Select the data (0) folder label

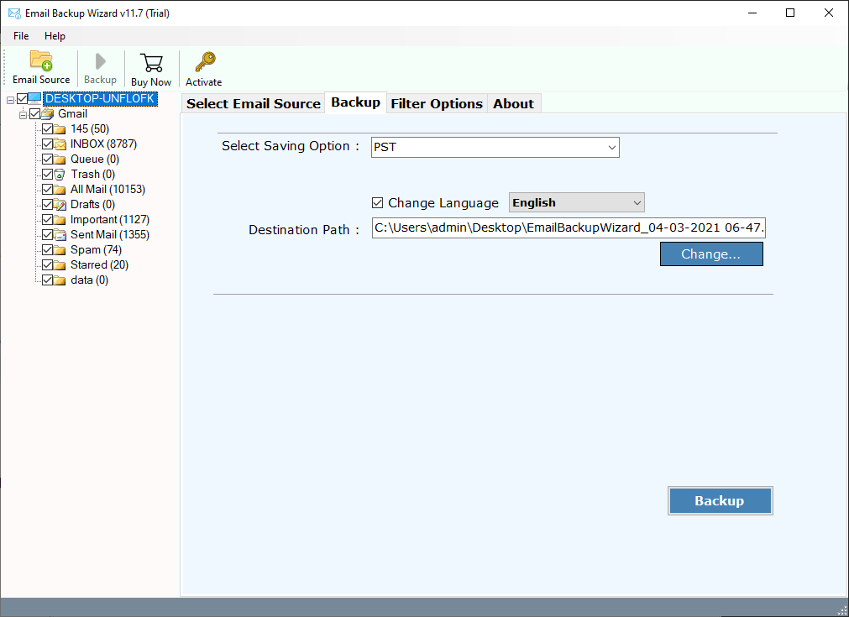89,280
